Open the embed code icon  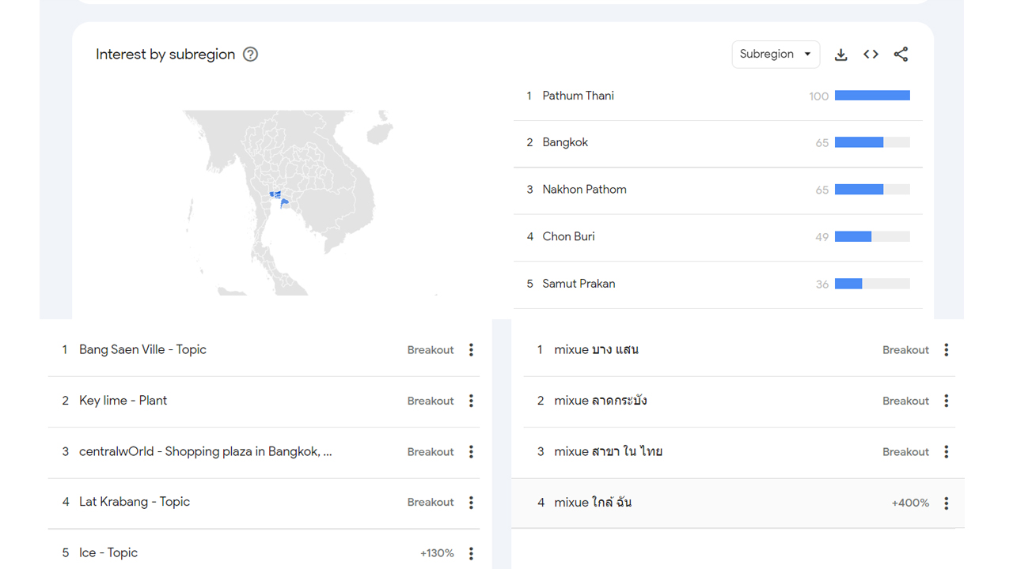coord(871,55)
